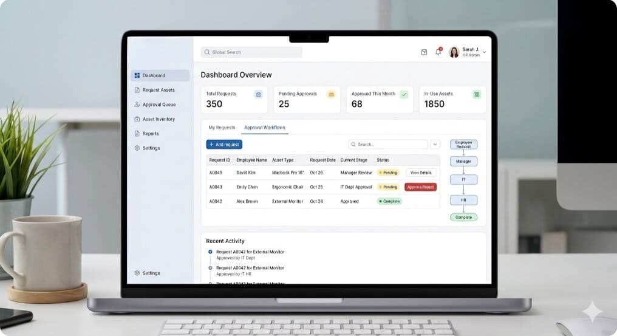Open the Dashboard sidebar item
This screenshot has height=336, width=617.
pyautogui.click(x=160, y=75)
